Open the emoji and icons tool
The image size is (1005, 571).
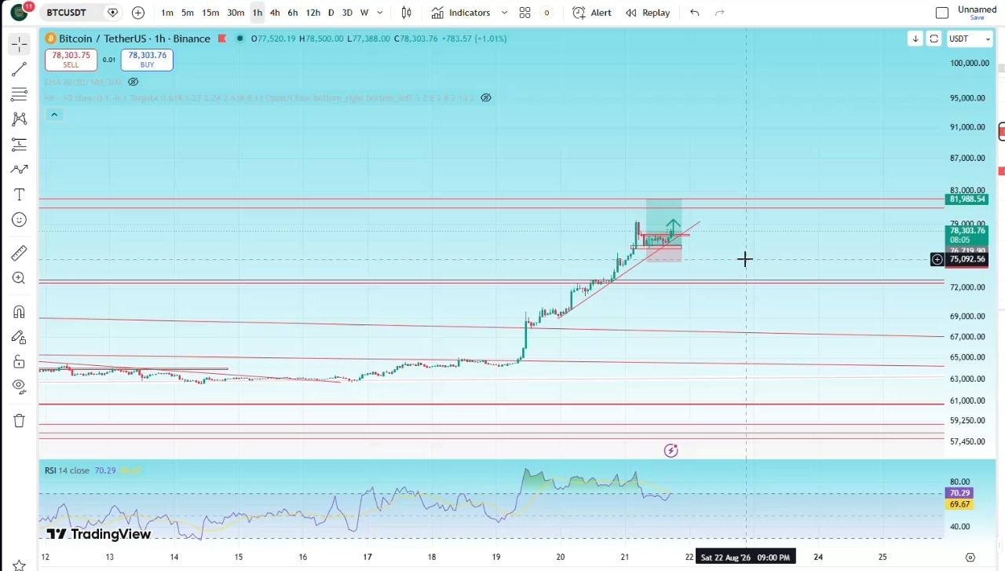[20, 220]
